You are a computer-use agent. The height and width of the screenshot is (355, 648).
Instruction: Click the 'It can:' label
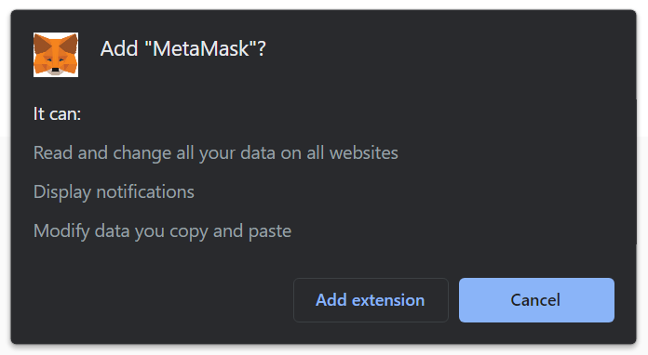pos(57,113)
